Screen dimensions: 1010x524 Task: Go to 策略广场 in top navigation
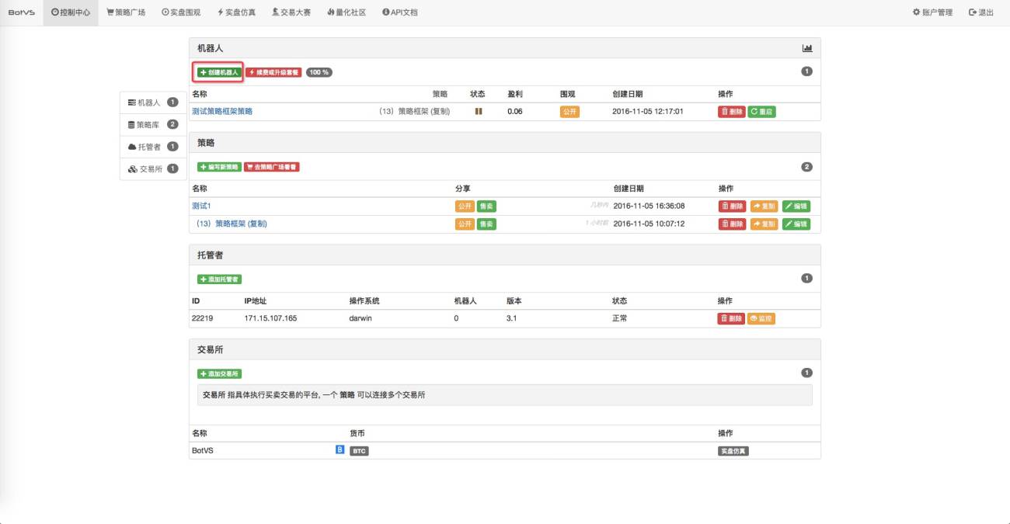click(126, 12)
